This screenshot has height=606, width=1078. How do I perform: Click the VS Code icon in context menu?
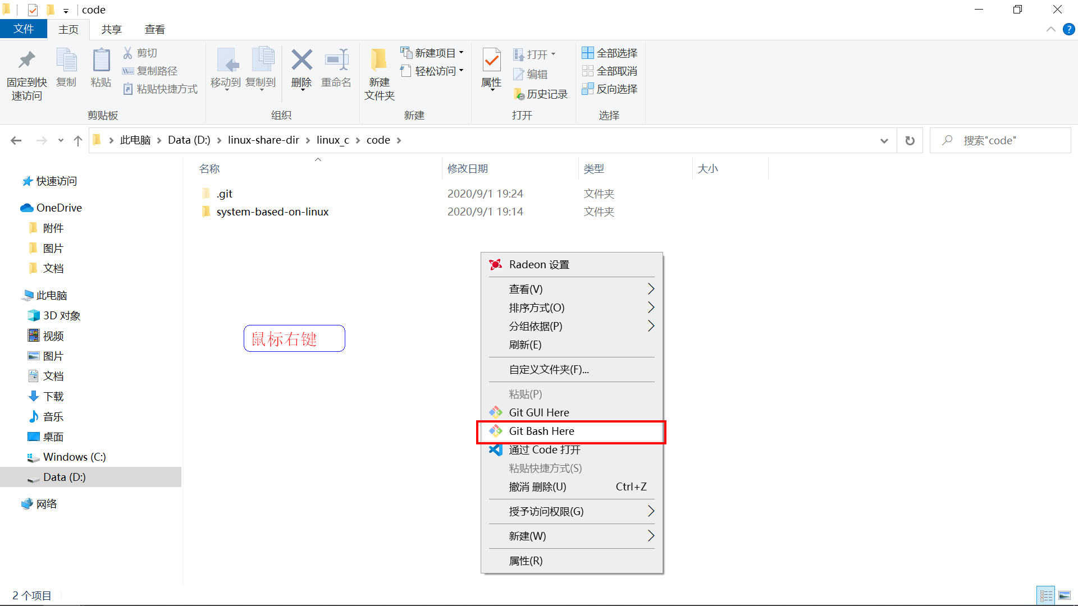(x=495, y=449)
